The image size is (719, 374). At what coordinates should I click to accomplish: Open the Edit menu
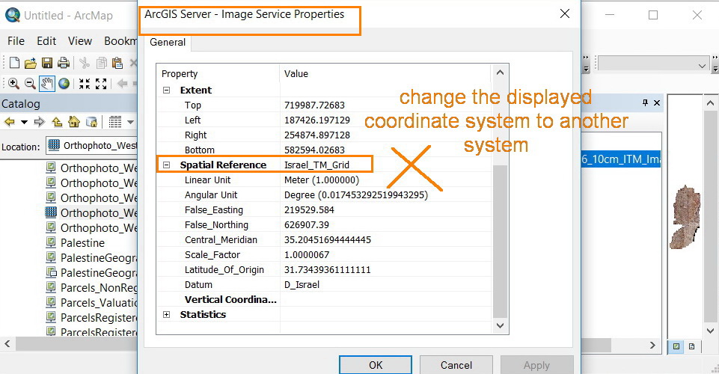coord(46,41)
